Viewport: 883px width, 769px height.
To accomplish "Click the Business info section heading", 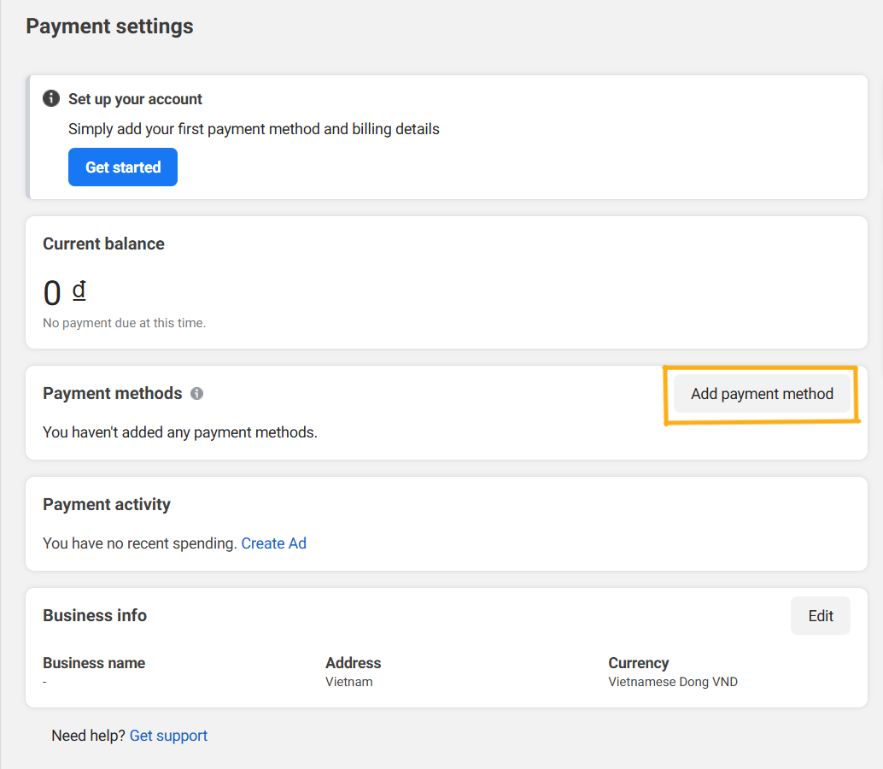I will coord(95,615).
